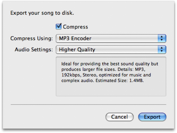Open the Compress Using popup menu

click(x=111, y=38)
